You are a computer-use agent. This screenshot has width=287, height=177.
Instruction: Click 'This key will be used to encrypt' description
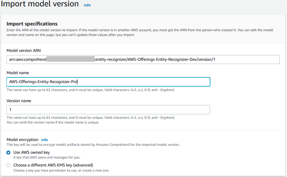(93, 145)
